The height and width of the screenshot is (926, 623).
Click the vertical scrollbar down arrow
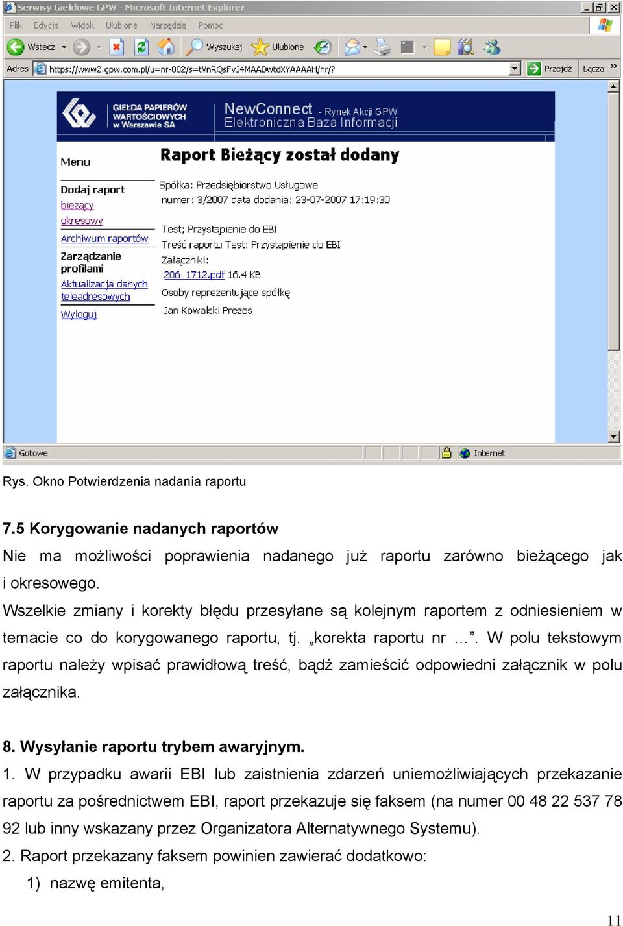click(614, 437)
